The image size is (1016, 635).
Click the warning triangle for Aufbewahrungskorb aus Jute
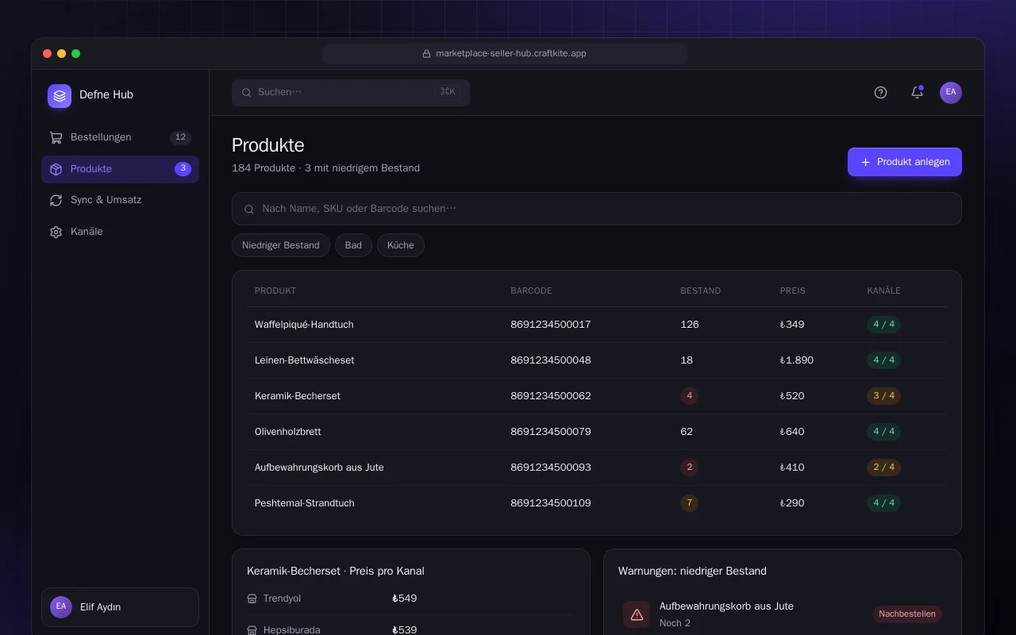pos(637,614)
